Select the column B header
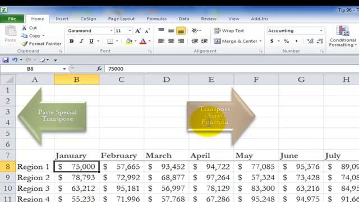The height and width of the screenshot is (202, 359). click(x=77, y=80)
